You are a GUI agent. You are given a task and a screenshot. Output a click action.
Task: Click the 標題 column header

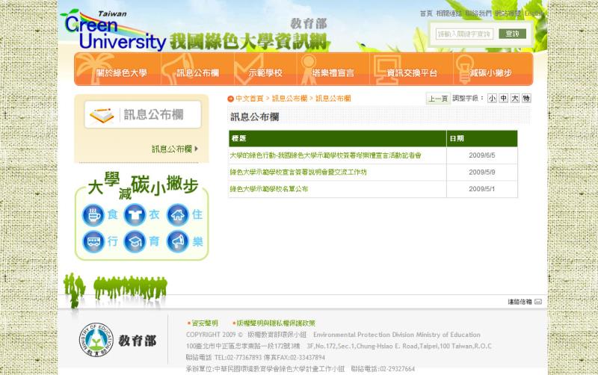point(338,138)
